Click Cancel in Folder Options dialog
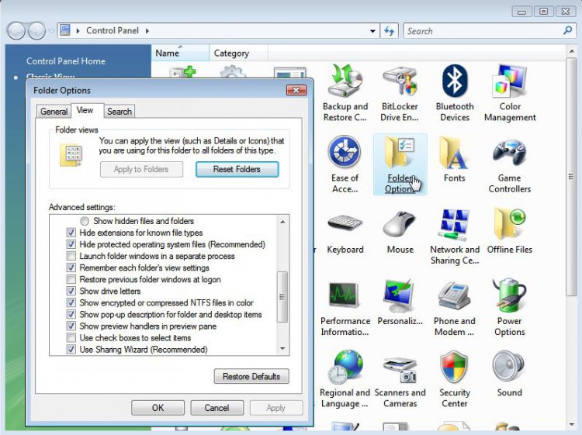 [217, 408]
